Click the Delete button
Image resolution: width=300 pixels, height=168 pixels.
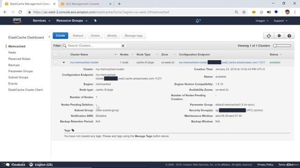pos(95,35)
